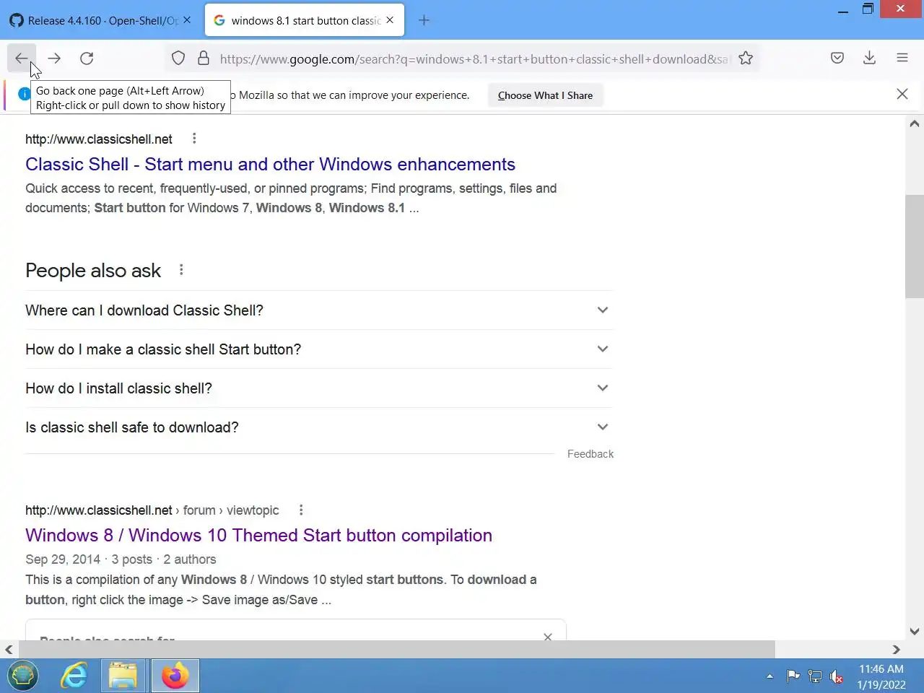Open Save to Pocket icon
Image resolution: width=924 pixels, height=693 pixels.
pos(837,58)
